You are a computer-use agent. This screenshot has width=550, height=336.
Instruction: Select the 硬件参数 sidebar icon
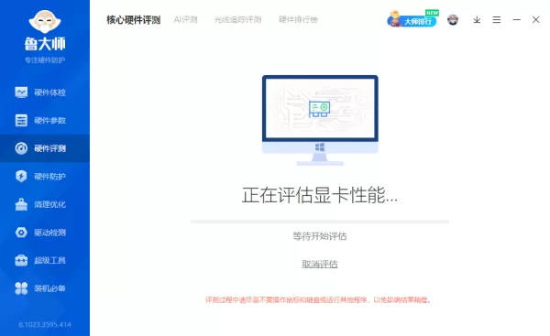click(x=21, y=120)
